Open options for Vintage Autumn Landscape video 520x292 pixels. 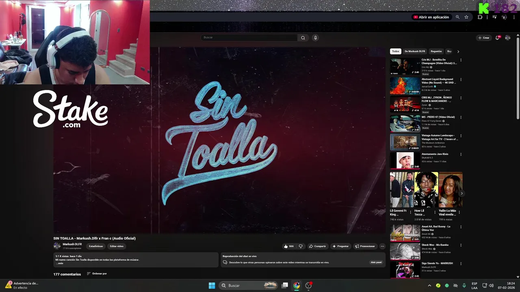tap(461, 136)
